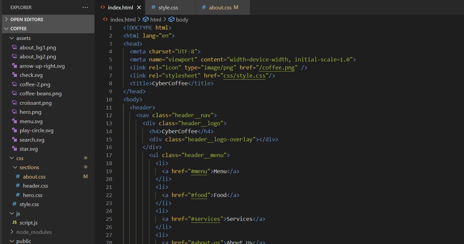Click the #menu anchor link in code
Screen dimensions: 464x244
tap(199, 171)
